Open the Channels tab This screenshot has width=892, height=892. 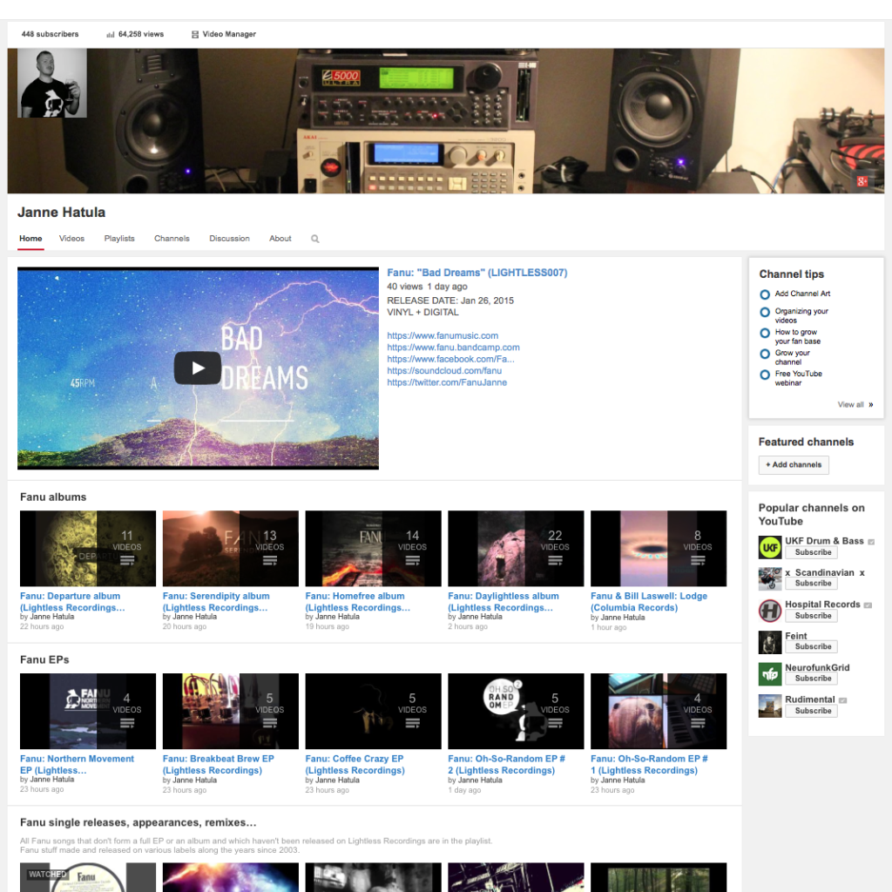[x=172, y=239]
